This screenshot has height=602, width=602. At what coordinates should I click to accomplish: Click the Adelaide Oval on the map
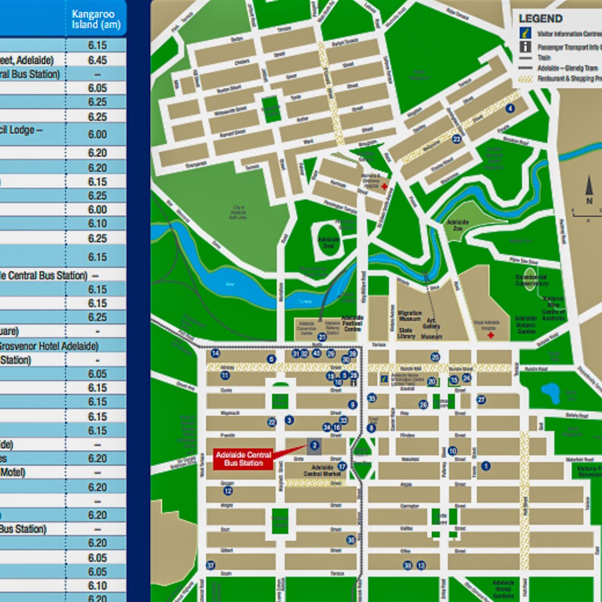(329, 242)
